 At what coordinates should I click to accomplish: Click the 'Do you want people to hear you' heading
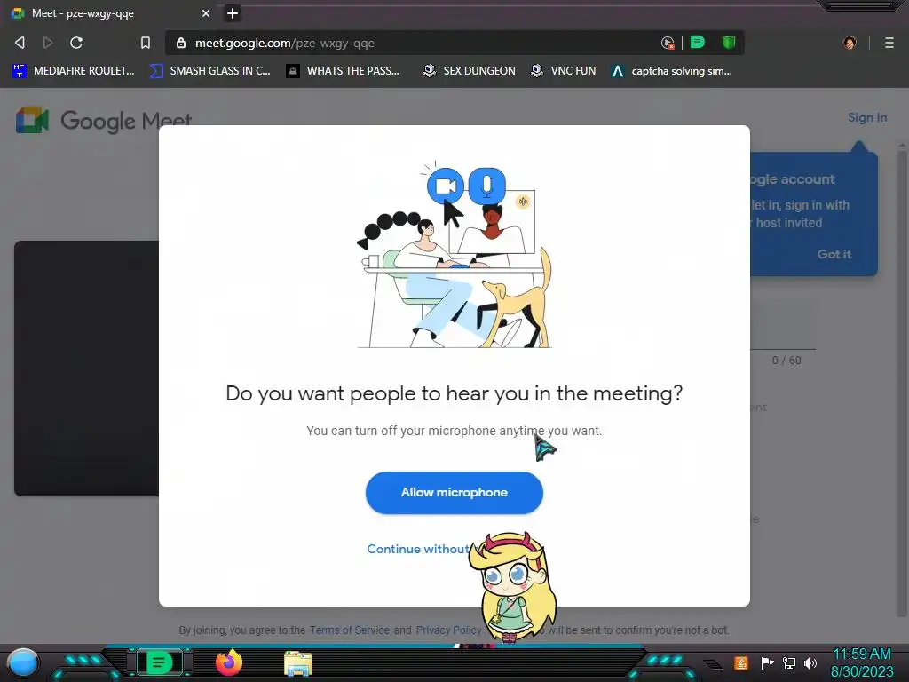(x=454, y=393)
